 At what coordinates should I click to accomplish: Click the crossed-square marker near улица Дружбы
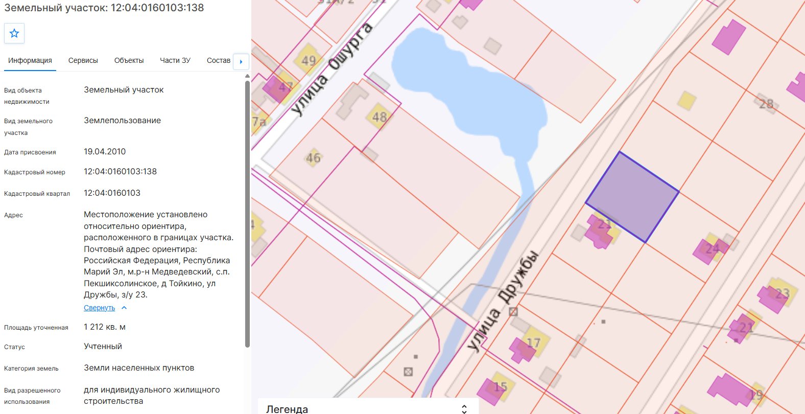(x=513, y=311)
